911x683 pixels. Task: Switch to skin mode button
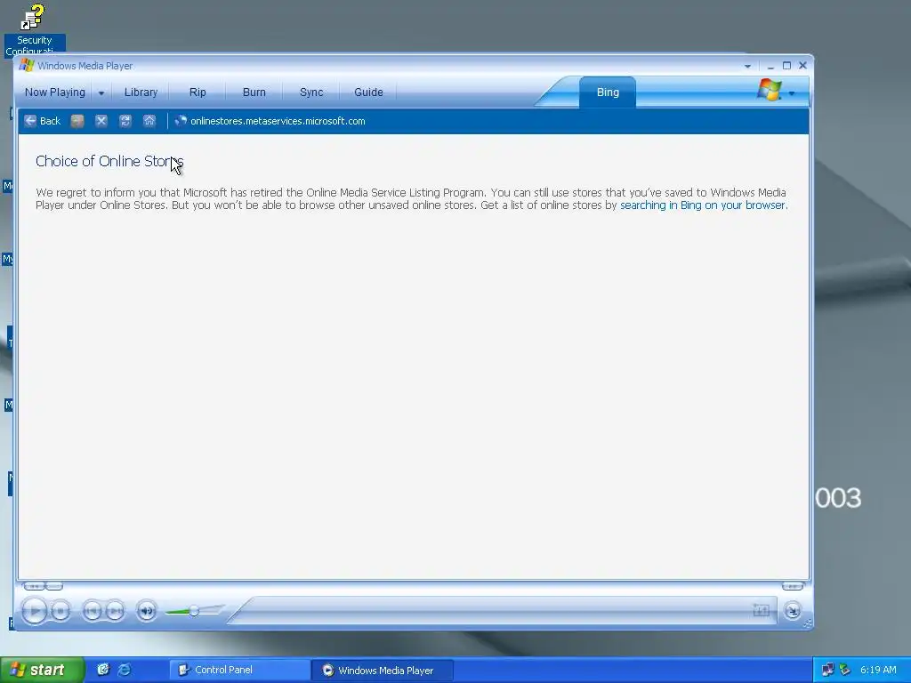tap(793, 611)
